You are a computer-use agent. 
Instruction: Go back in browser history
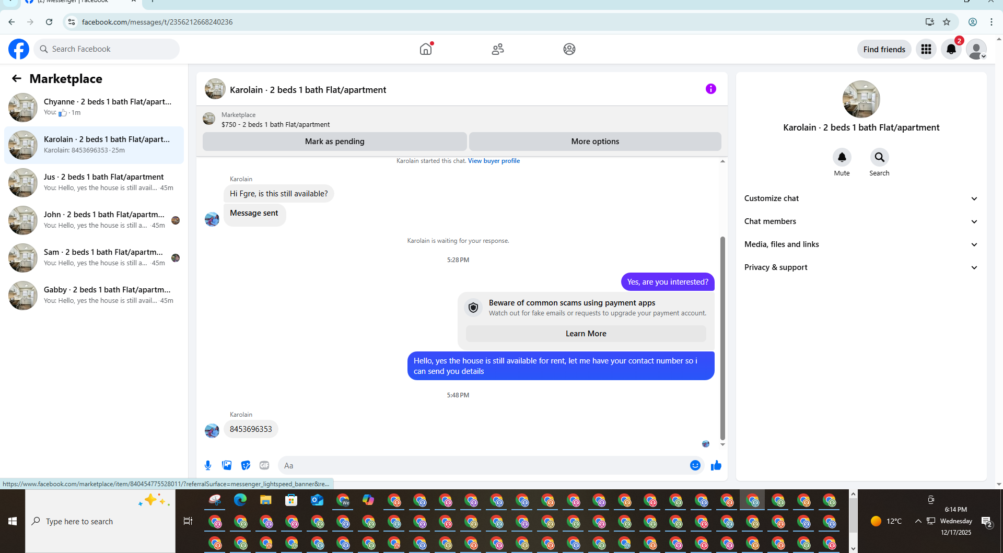point(11,22)
